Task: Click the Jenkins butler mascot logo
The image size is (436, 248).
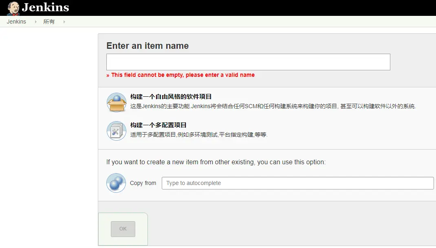Action: [x=13, y=8]
